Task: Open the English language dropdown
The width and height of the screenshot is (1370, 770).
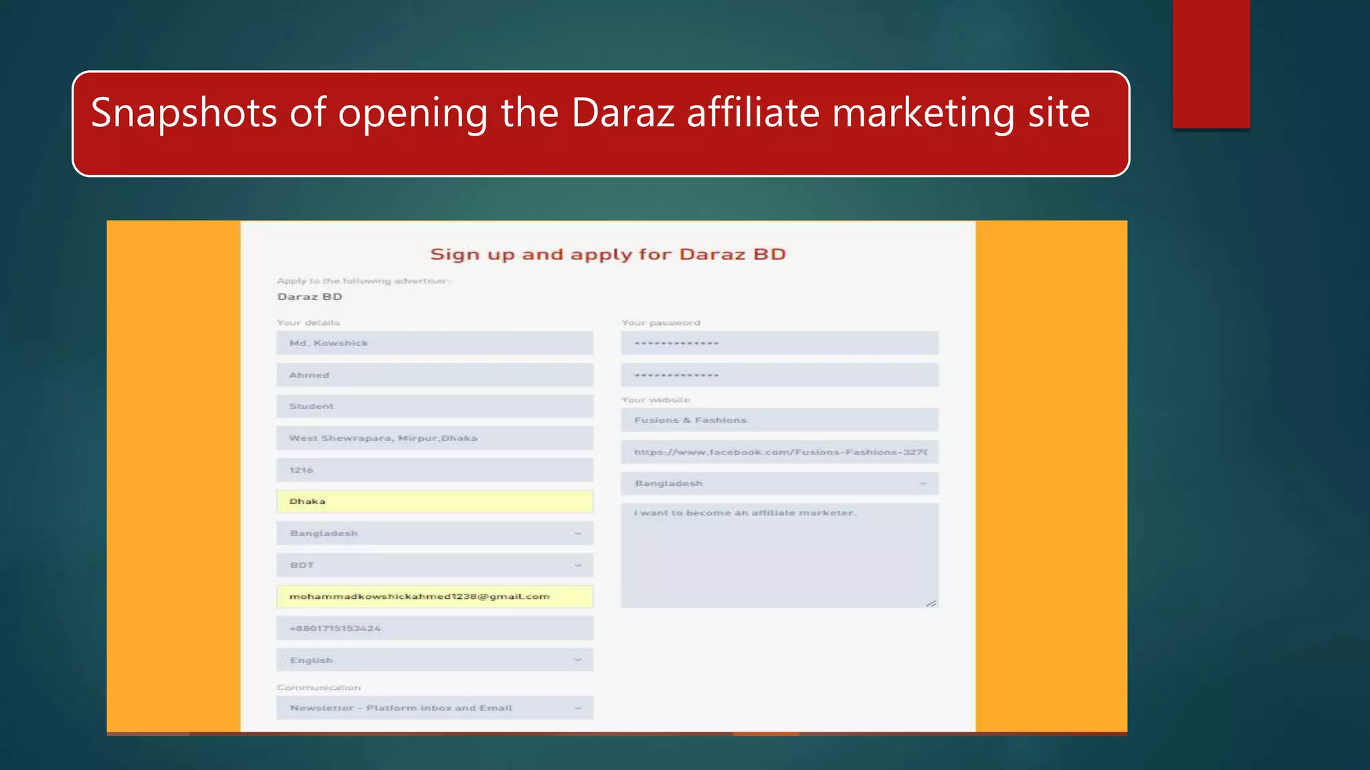Action: (x=435, y=660)
